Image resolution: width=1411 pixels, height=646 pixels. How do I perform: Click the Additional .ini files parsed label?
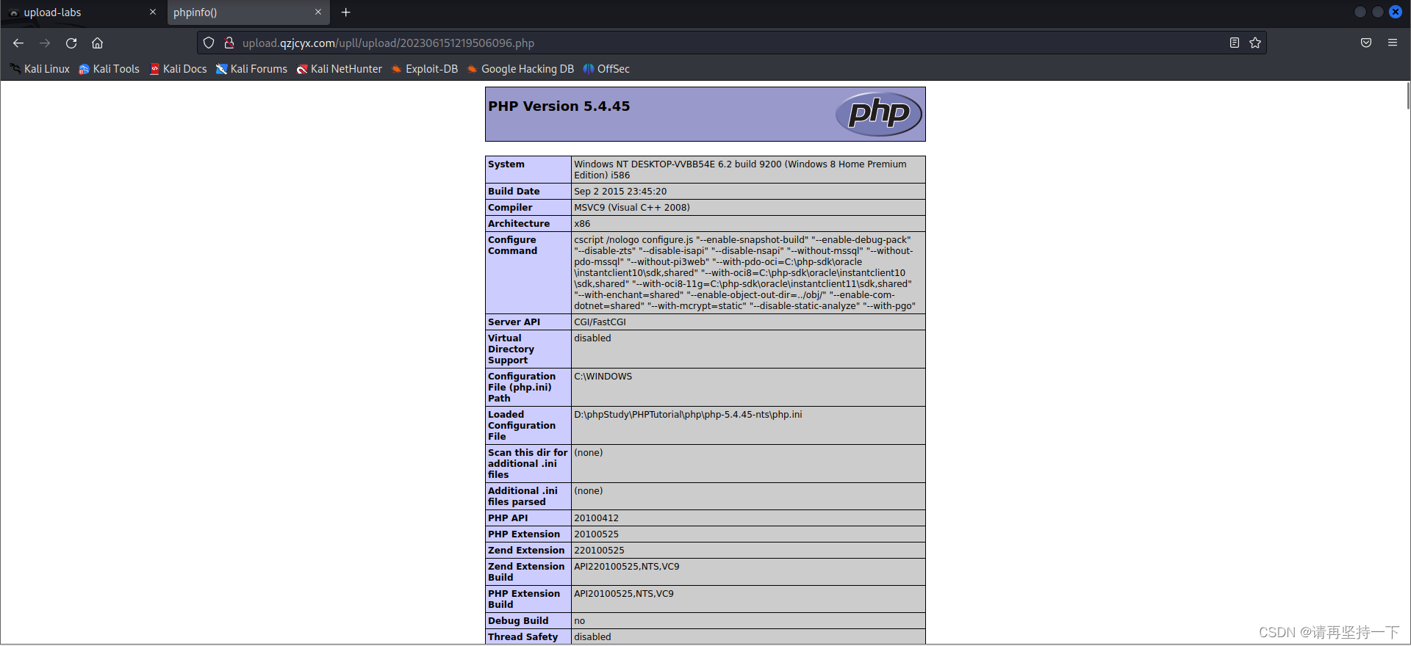point(523,496)
